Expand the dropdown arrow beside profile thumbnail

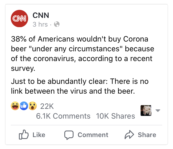[x=158, y=110]
